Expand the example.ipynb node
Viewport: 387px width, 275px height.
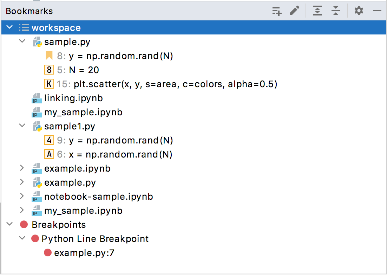click(22, 168)
